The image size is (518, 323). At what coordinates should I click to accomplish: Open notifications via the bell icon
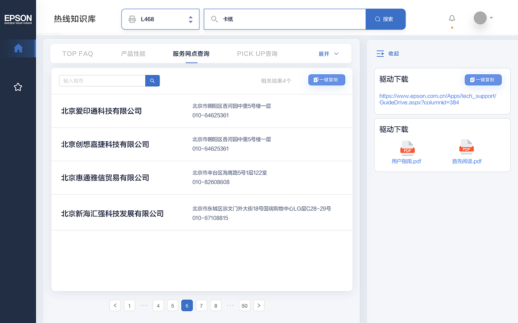(x=452, y=18)
